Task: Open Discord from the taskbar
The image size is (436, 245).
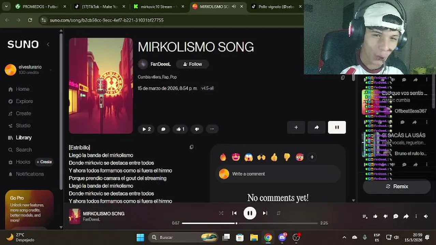Action: point(282,237)
